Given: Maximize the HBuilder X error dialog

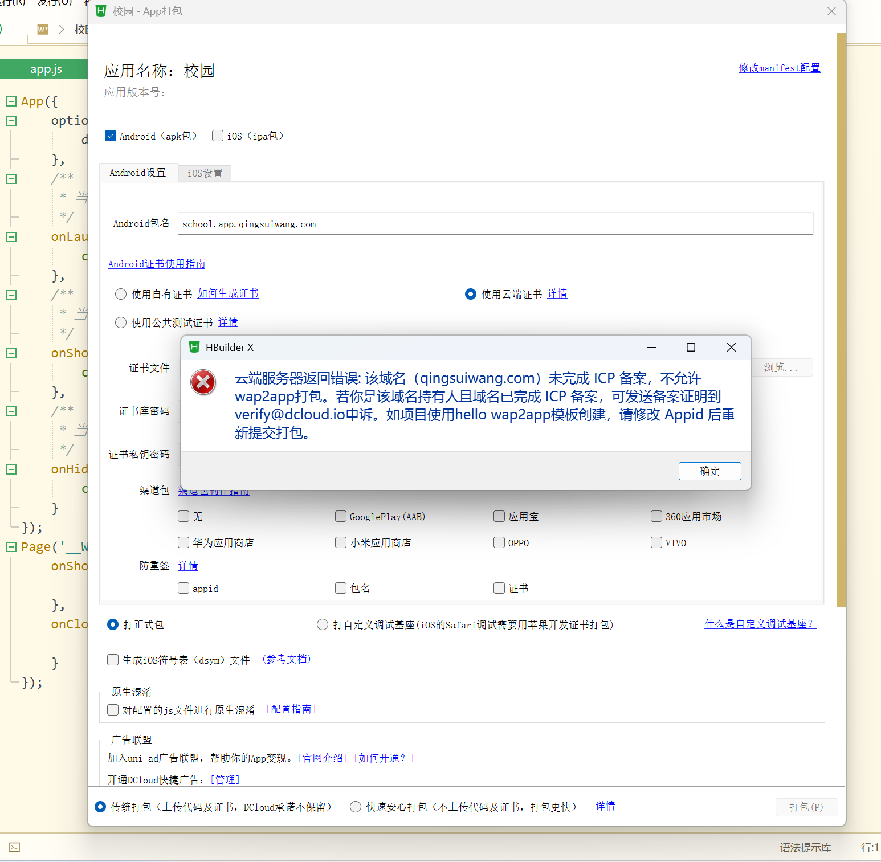Looking at the screenshot, I should point(691,347).
